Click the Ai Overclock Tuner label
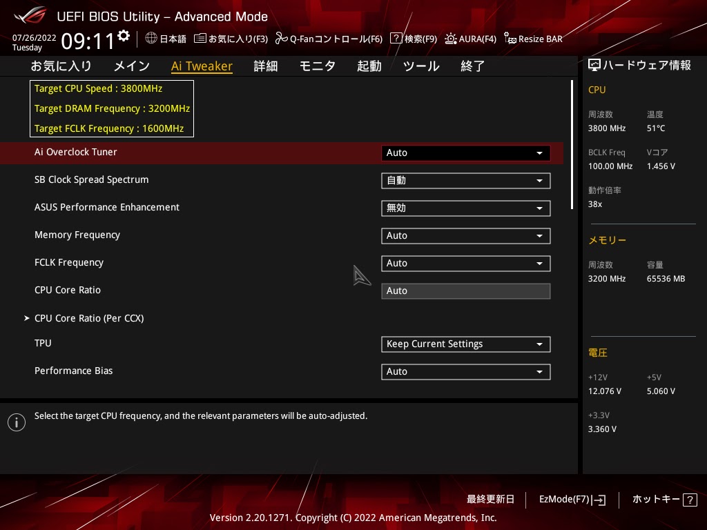This screenshot has width=707, height=530. click(x=76, y=152)
